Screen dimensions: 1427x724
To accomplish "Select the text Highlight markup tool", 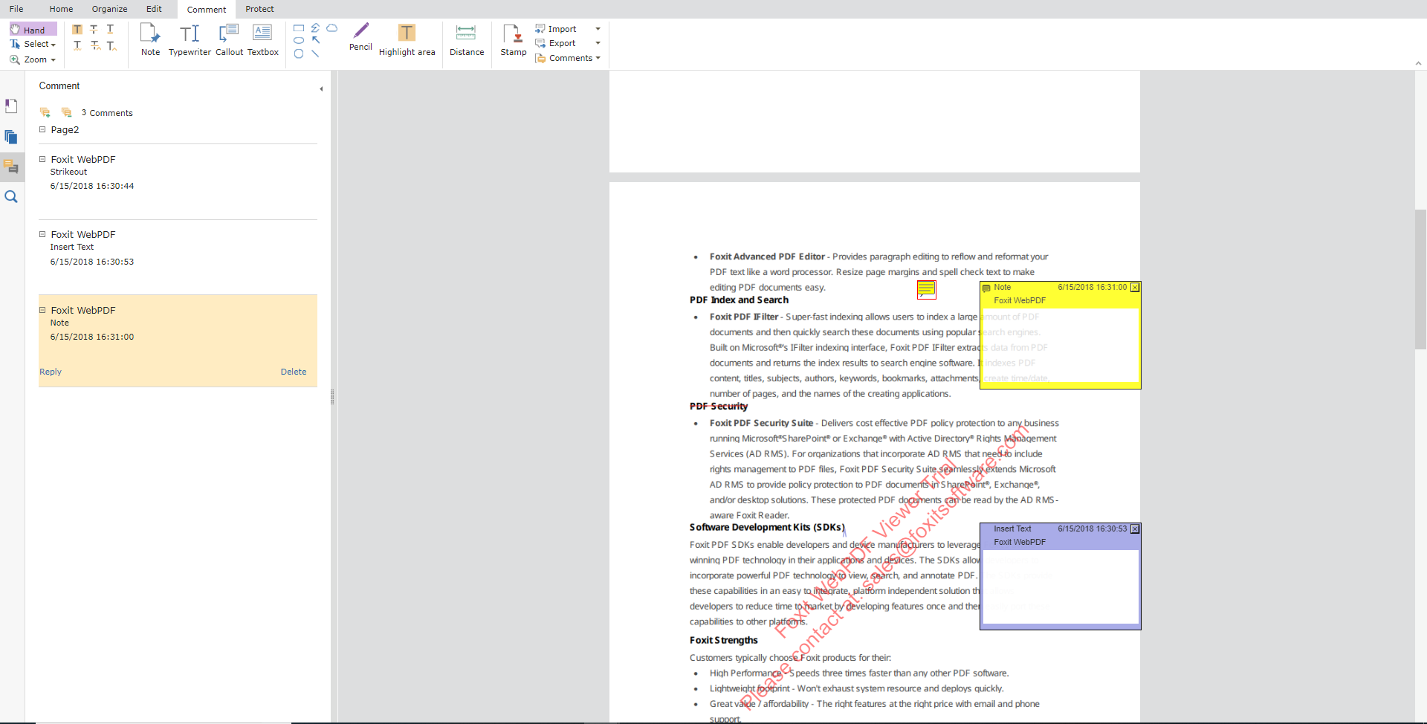I will pos(77,30).
